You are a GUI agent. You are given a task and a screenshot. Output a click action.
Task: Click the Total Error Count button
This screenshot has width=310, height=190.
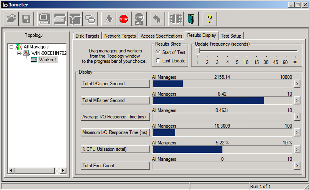[x=115, y=166]
